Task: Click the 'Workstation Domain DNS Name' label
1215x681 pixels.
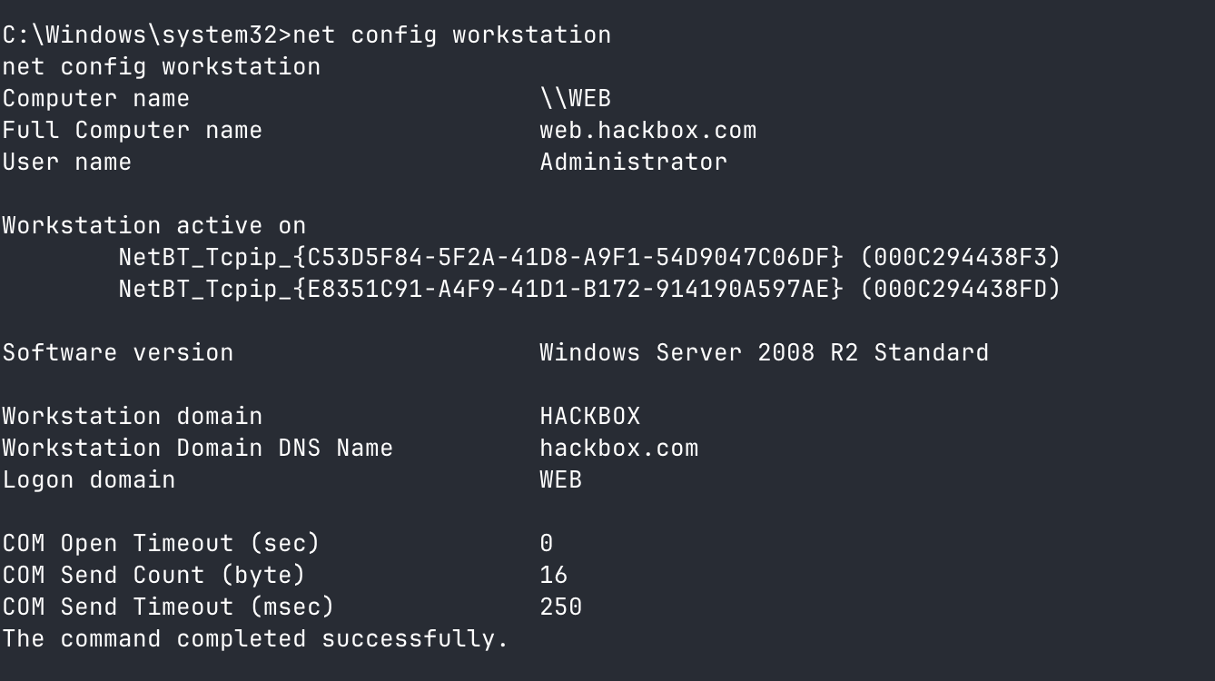Action: coord(197,448)
